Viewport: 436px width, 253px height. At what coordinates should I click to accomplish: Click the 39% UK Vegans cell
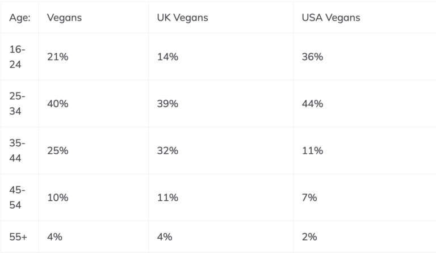click(x=167, y=104)
